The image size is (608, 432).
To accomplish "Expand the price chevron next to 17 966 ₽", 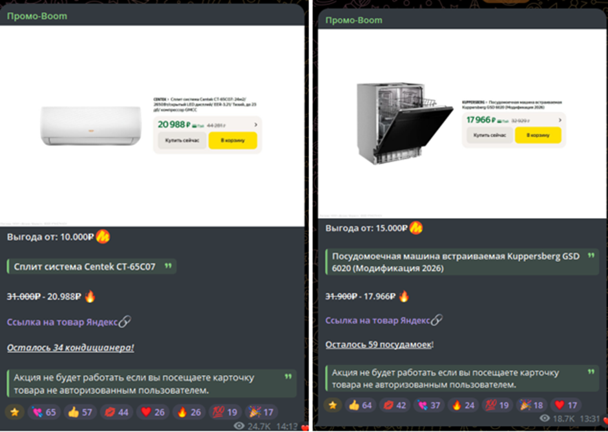I will pos(560,120).
